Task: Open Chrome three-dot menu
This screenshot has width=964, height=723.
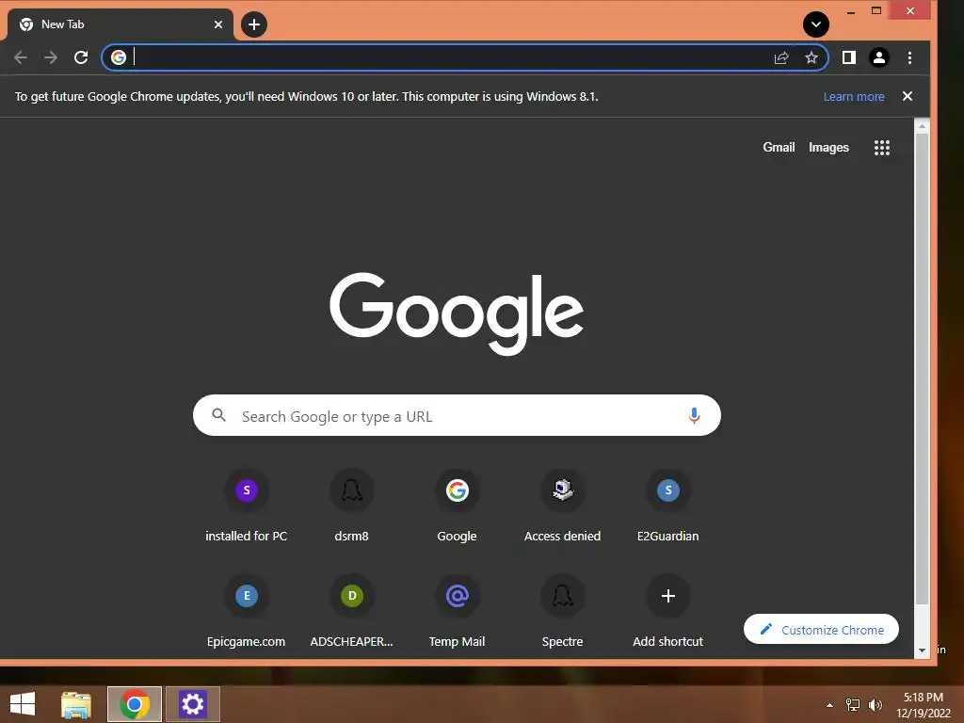Action: coord(910,57)
